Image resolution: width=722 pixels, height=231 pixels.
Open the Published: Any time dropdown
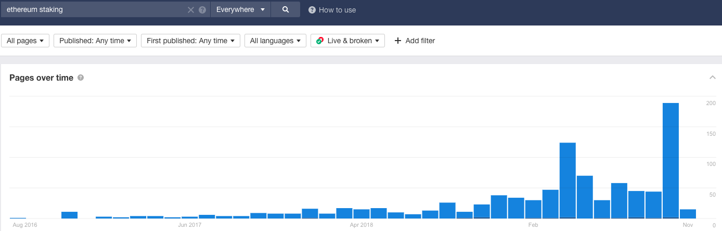(95, 41)
